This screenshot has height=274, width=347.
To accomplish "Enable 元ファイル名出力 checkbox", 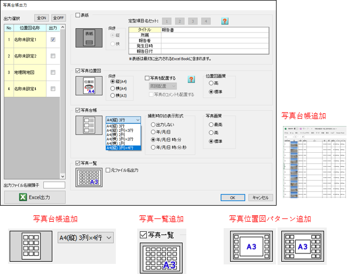I will pyautogui.click(x=108, y=170).
